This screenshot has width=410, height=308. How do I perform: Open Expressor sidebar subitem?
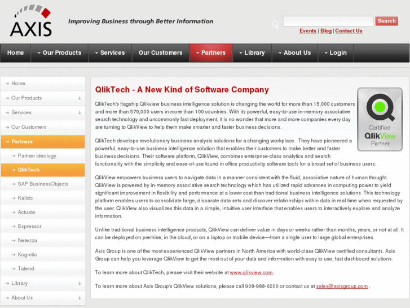coord(43,227)
